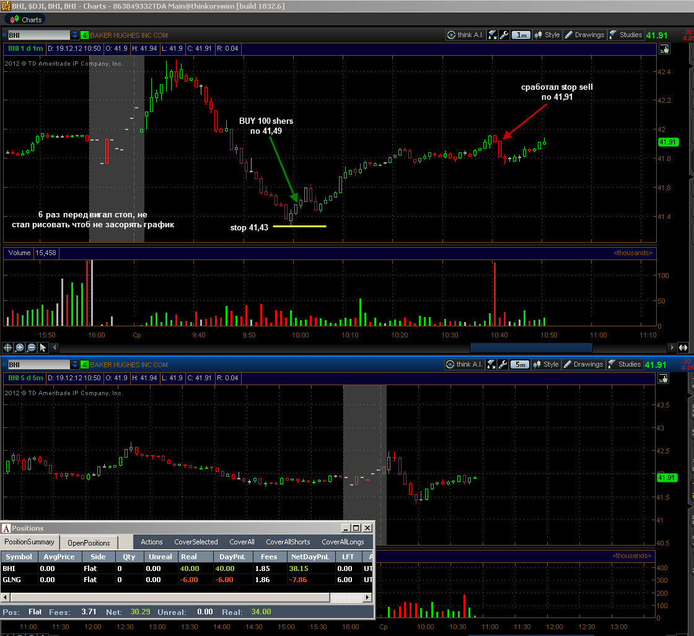The height and width of the screenshot is (636, 694).
Task: Open think A.I. in the lower chart
Action: (464, 364)
